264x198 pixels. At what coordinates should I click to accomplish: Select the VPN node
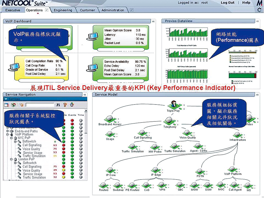point(162,187)
